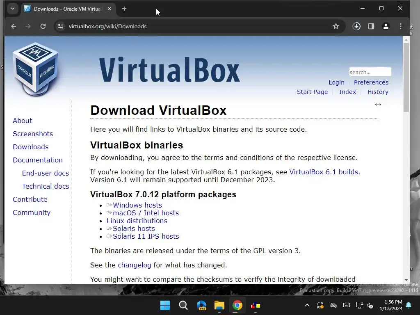Download Solaris 11 IPS hosts package

click(x=146, y=236)
